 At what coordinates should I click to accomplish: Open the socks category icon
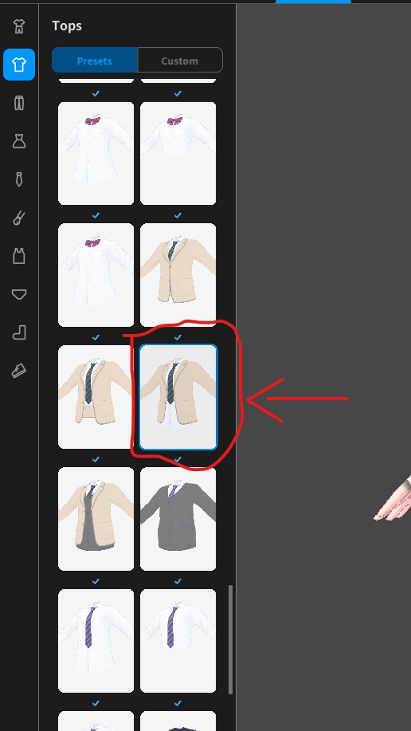point(18,332)
